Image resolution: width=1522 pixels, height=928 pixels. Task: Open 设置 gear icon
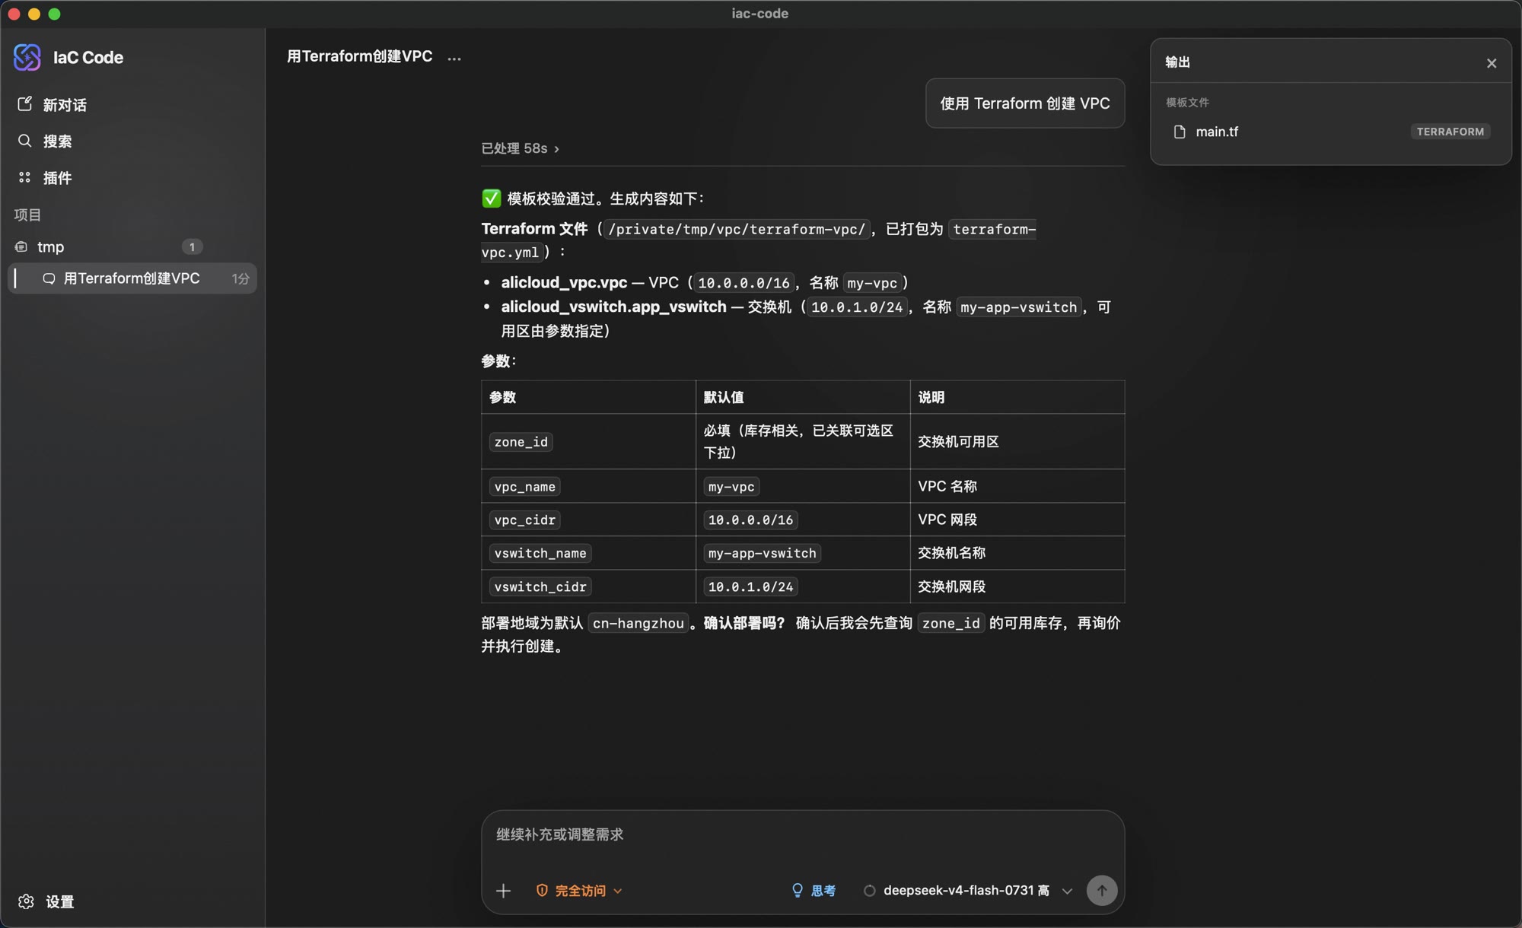pyautogui.click(x=26, y=901)
